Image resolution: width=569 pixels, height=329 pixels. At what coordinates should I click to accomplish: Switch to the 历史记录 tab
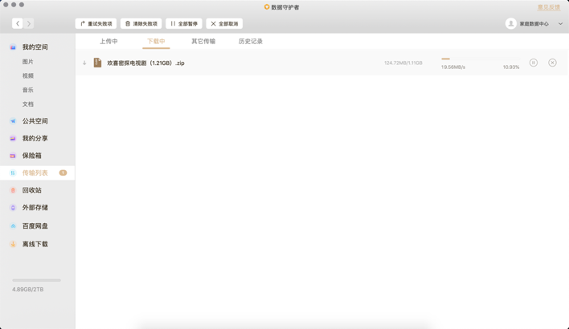coord(250,42)
